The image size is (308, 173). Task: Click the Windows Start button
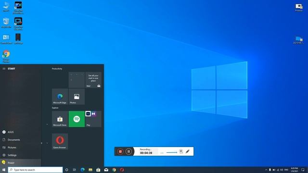coord(4,170)
